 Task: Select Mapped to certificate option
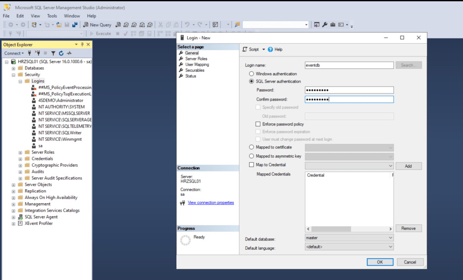point(251,147)
